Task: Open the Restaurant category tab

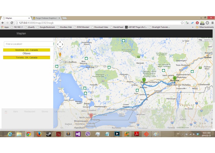Action: pyautogui.click(x=30, y=111)
